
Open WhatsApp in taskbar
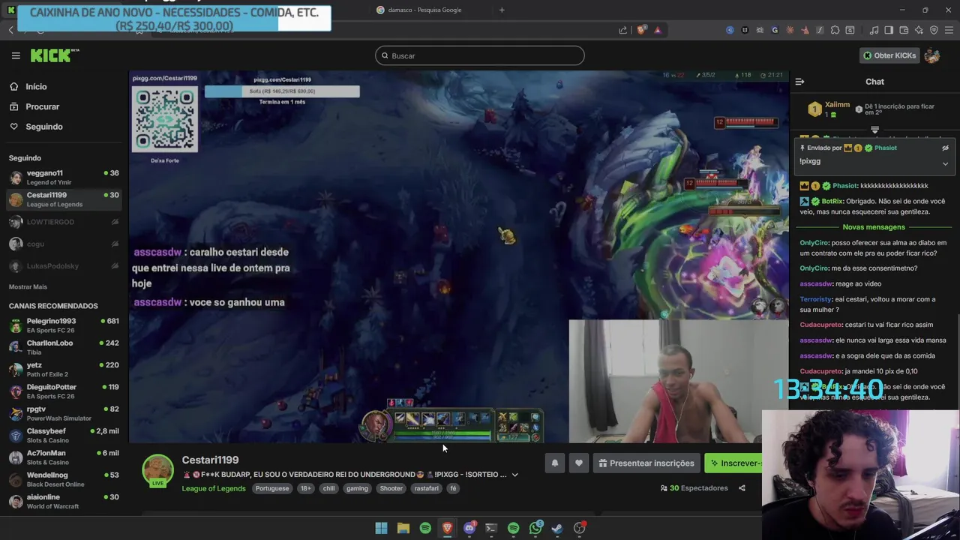[x=535, y=528]
